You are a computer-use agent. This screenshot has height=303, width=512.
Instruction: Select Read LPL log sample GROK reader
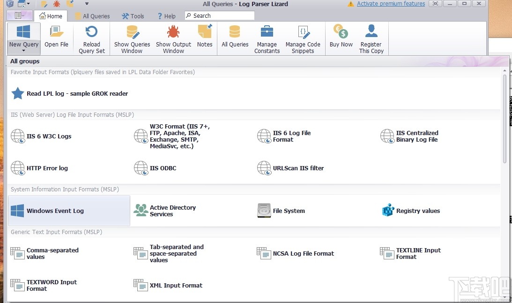[69, 93]
